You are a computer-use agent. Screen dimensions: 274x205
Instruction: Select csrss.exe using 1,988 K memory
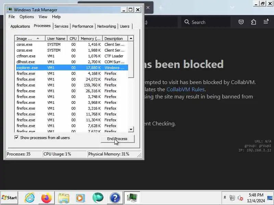[72, 50]
